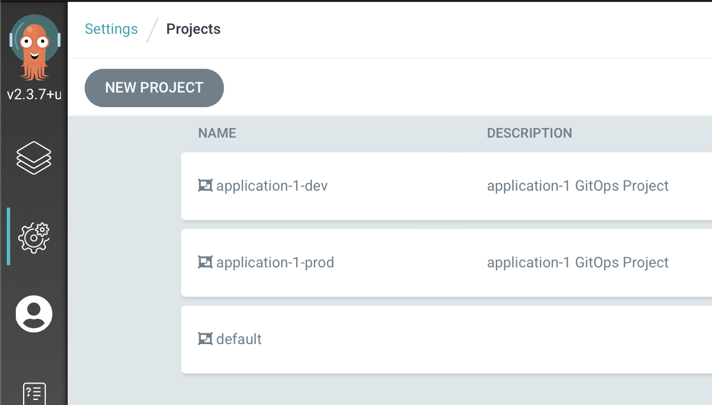The width and height of the screenshot is (712, 405).
Task: Open the Documentation icon in sidebar
Action: (34, 393)
